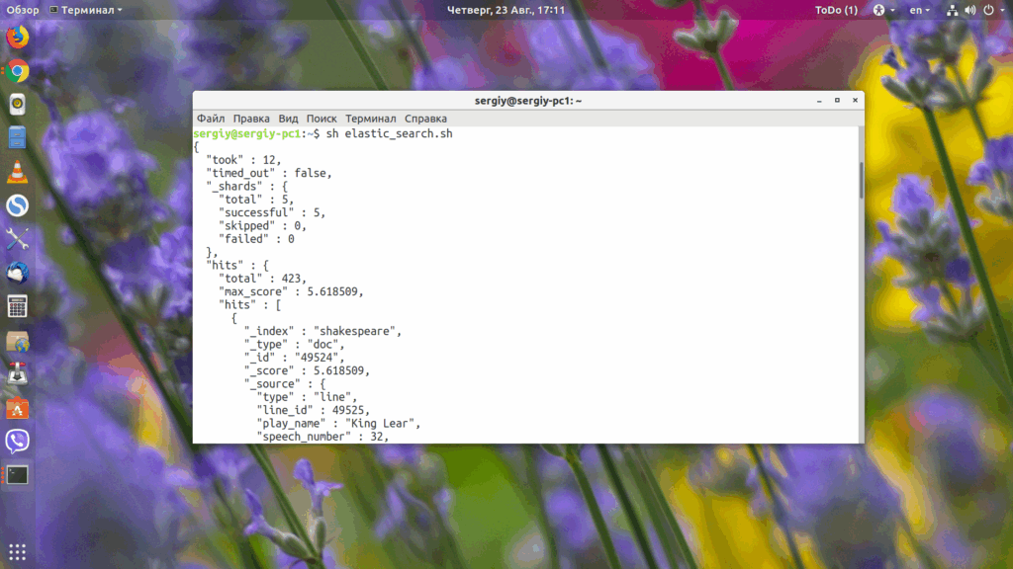The image size is (1013, 569).
Task: Open the Справка menu
Action: coord(425,119)
